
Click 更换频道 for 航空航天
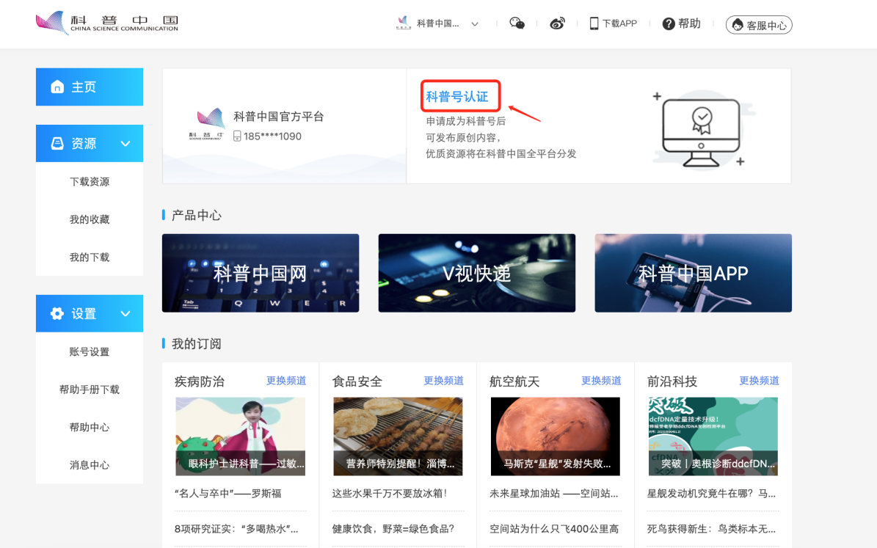click(x=601, y=380)
